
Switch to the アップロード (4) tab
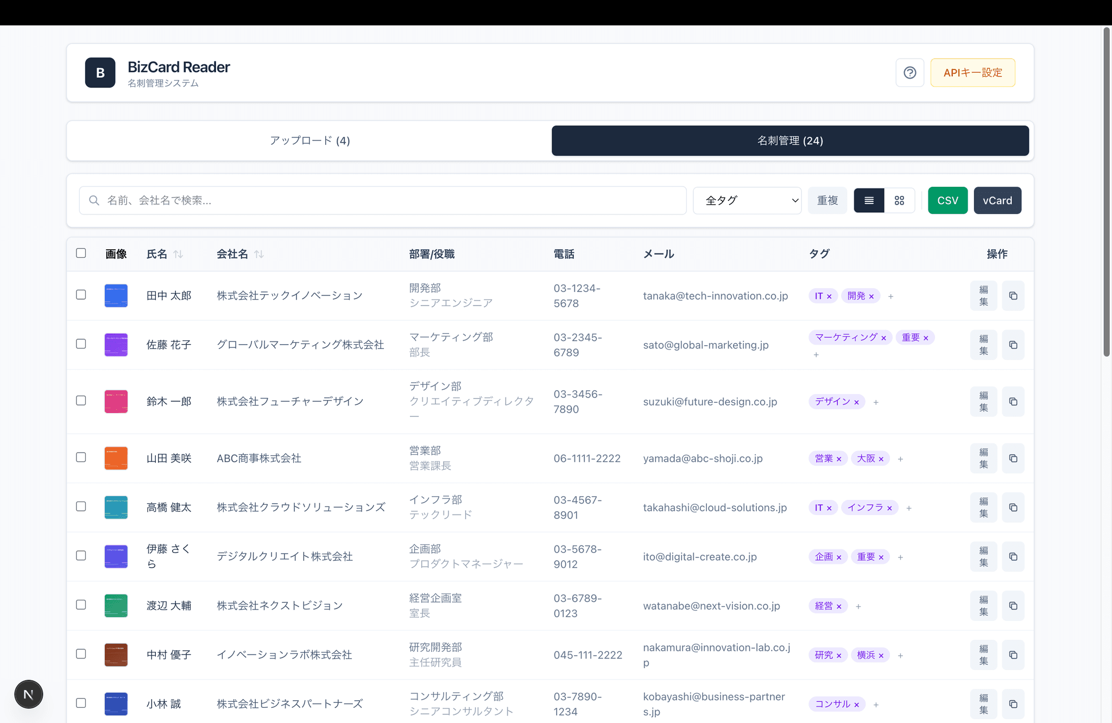click(309, 141)
